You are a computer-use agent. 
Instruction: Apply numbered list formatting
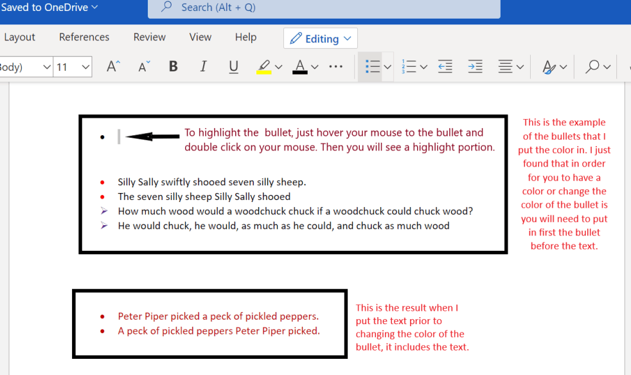[x=409, y=66]
